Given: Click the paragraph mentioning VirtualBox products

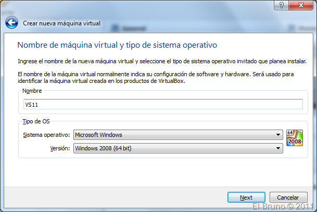Looking at the screenshot, I should (x=156, y=78).
